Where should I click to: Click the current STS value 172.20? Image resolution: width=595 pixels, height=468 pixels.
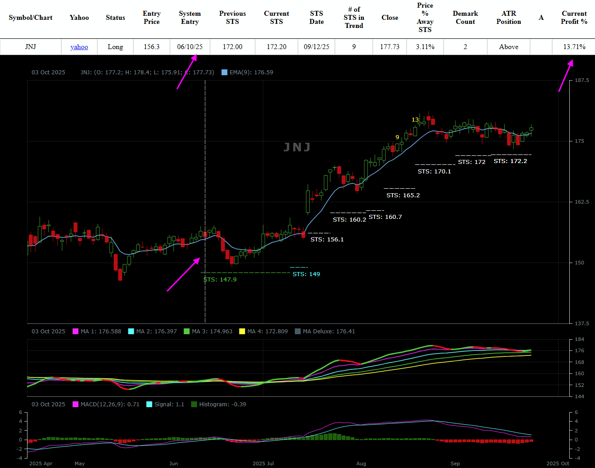tap(277, 47)
